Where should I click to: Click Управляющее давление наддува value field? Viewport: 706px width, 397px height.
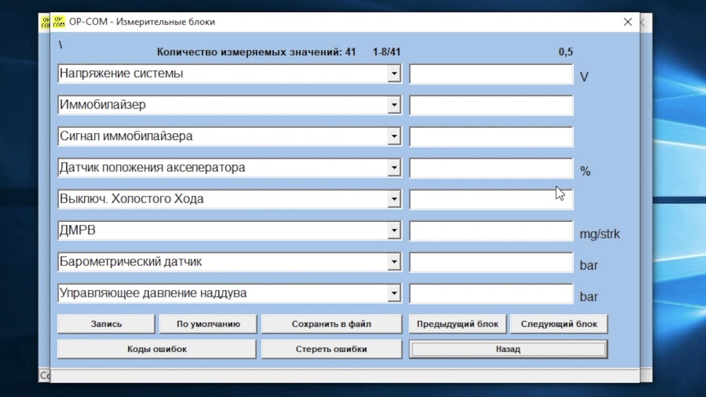pyautogui.click(x=491, y=294)
